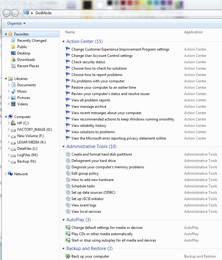The image size is (222, 260).
Task: Select Diagnose your computer's memory problems
Action: (108, 167)
